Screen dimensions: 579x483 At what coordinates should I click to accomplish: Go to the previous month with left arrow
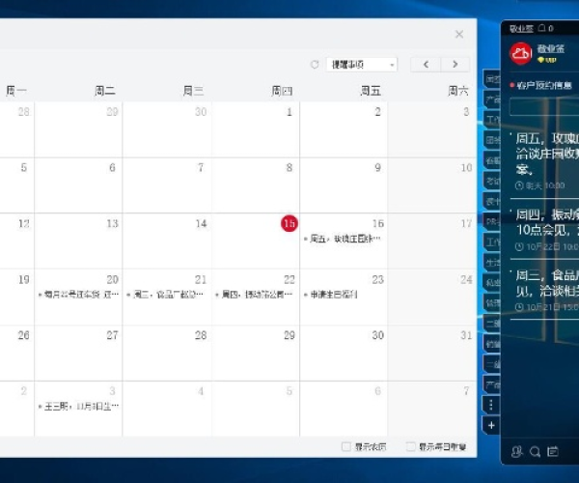pyautogui.click(x=426, y=65)
